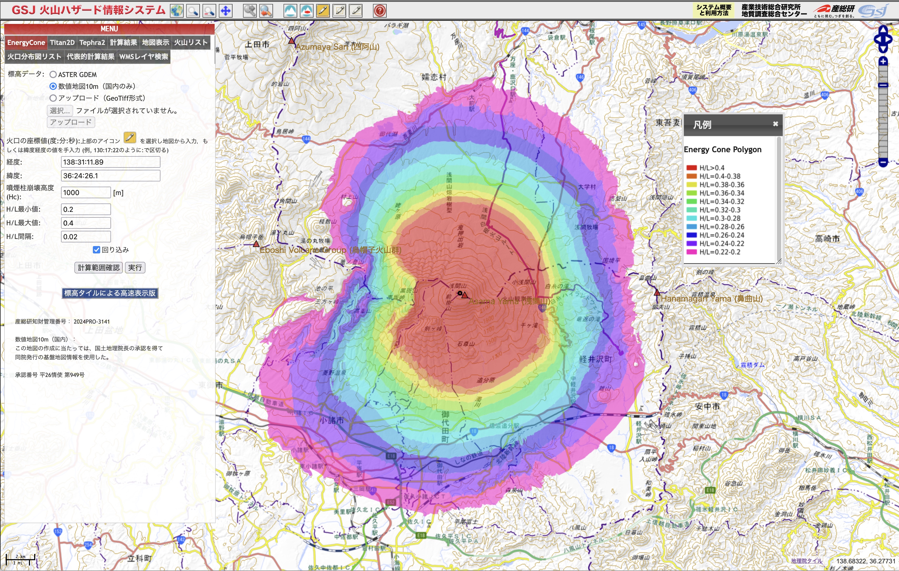Viewport: 899px width, 571px height.
Task: Click the GSJ logo at top right
Action: tap(873, 11)
